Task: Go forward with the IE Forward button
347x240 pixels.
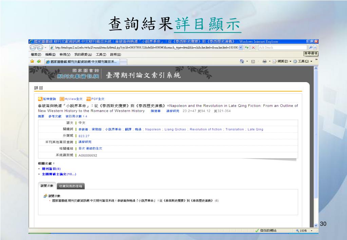Action: 40,47
